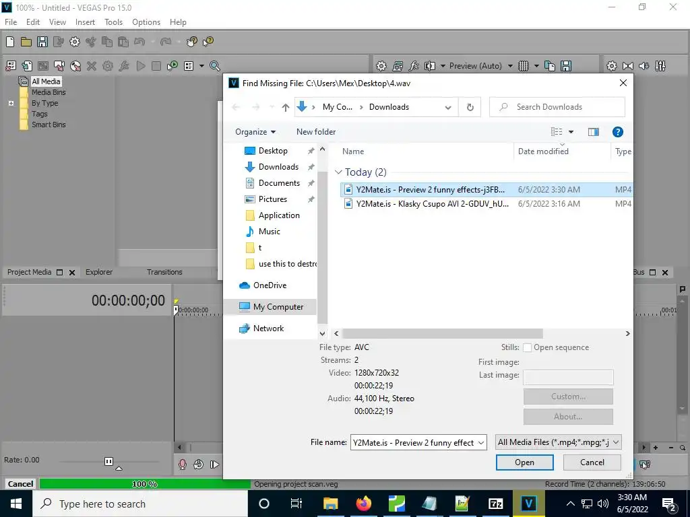690x517 pixels.
Task: Open the Tools menu
Action: click(113, 22)
